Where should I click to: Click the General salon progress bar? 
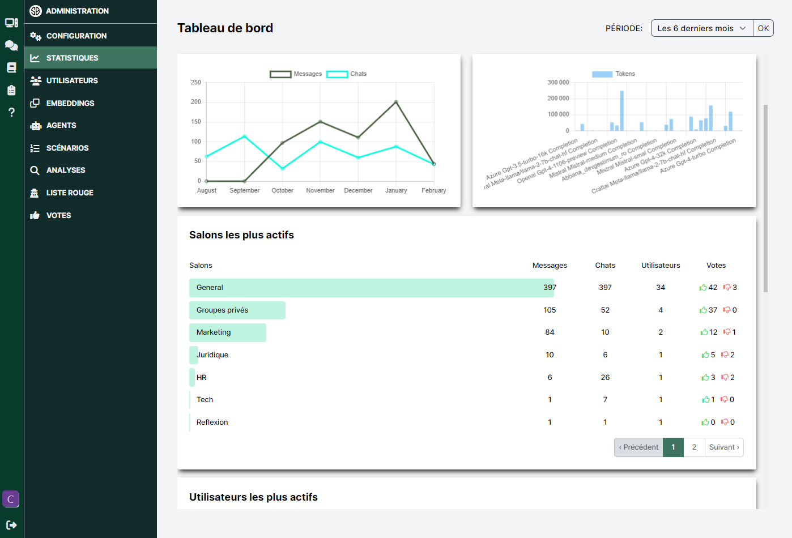pos(371,288)
